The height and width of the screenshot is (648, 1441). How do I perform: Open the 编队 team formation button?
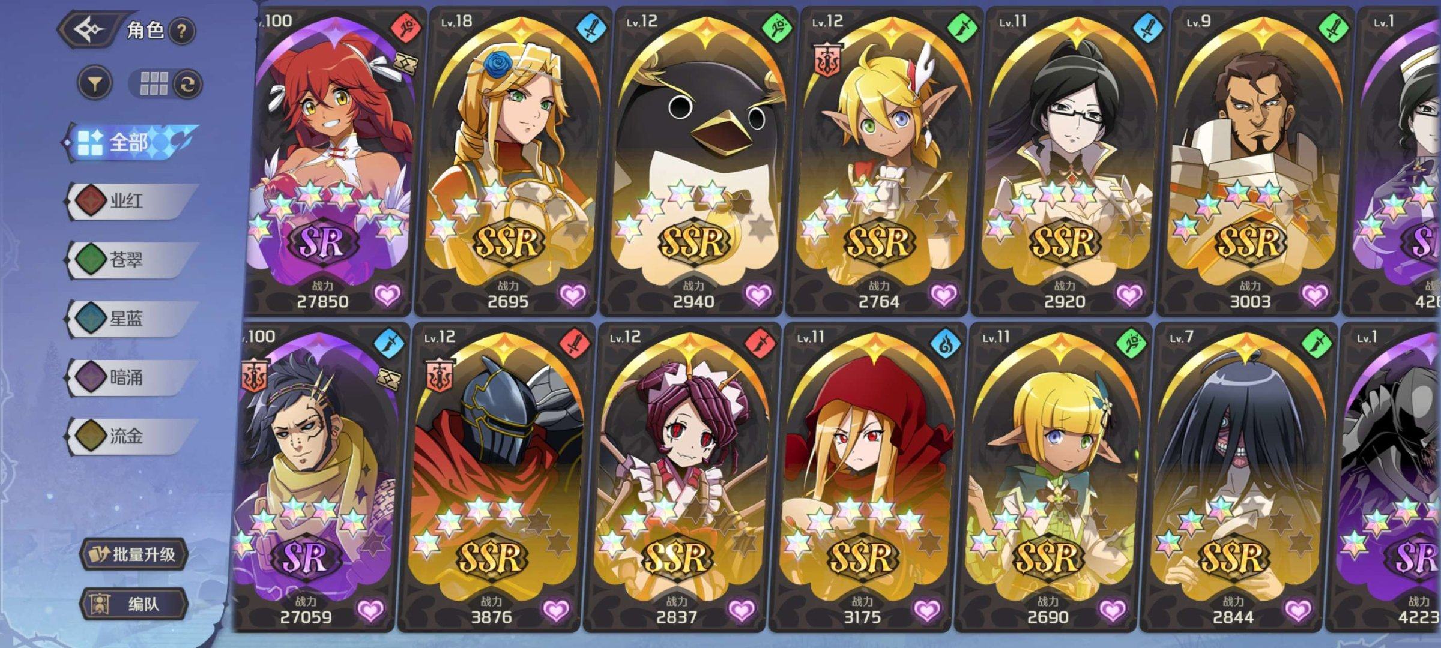point(134,604)
